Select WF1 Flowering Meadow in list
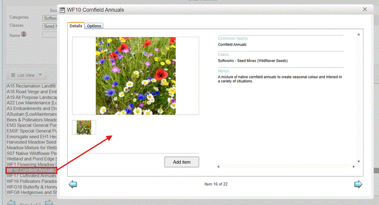This screenshot has width=379, height=205. (32, 164)
